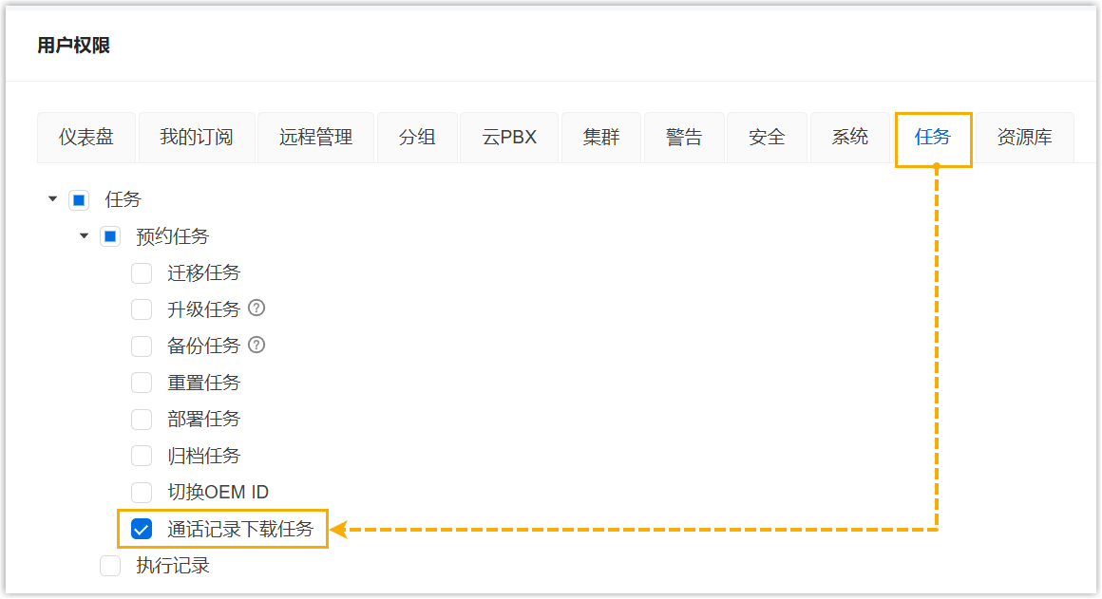The image size is (1102, 599).
Task: Open the 远程管理 tab
Action: [x=315, y=138]
